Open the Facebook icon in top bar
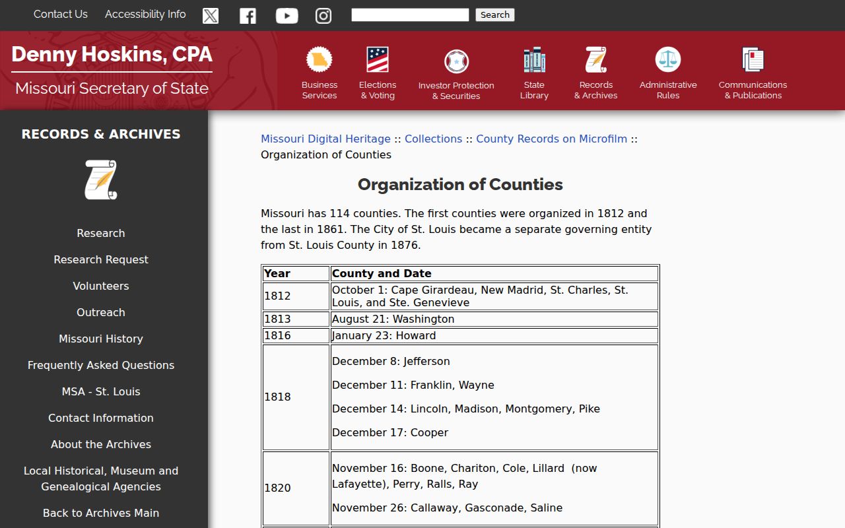The image size is (845, 528). click(248, 15)
